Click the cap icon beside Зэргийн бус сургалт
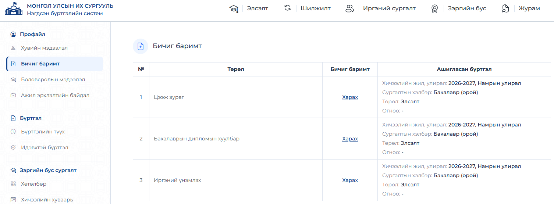Screen dimensions: 554x204 coord(14,170)
